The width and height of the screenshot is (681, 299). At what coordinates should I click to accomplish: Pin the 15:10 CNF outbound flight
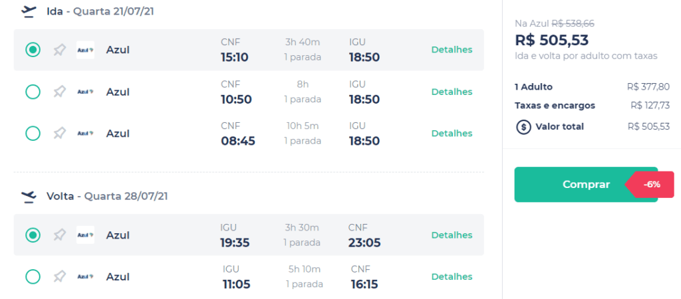pos(59,50)
